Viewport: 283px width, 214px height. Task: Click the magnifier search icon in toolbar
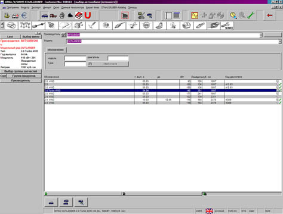click(233, 15)
